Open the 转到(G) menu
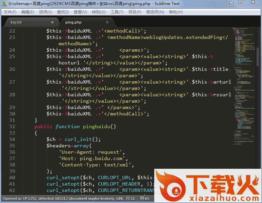Viewport: 262px width, 203px height. (99, 12)
